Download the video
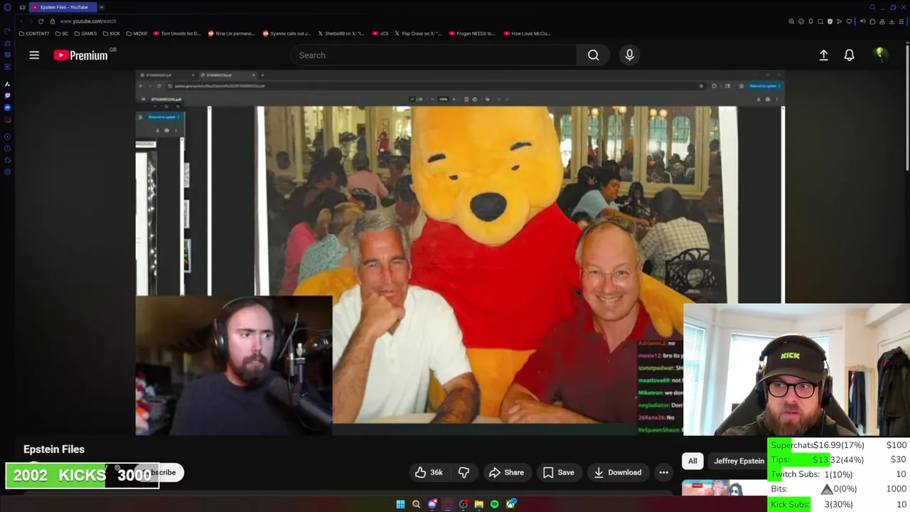 pyautogui.click(x=617, y=472)
